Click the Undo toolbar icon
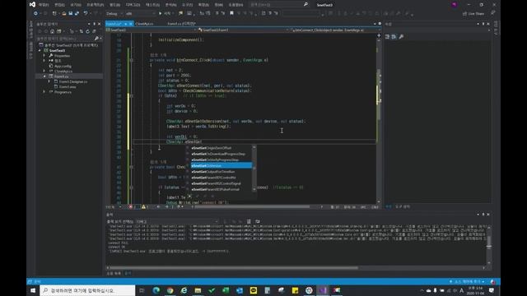 pyautogui.click(x=86, y=13)
